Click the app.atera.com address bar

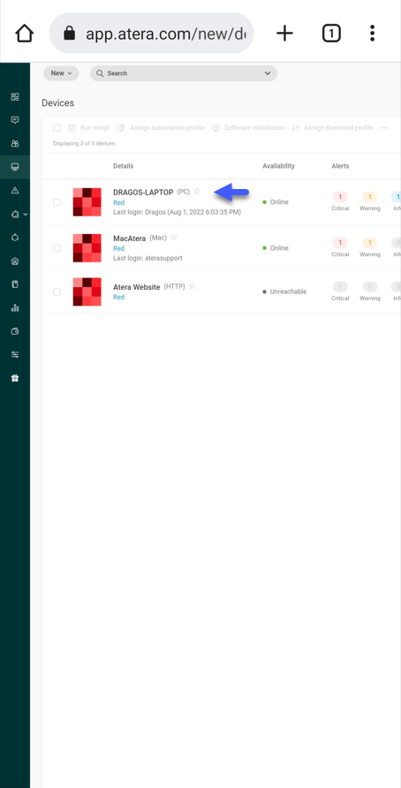(151, 34)
